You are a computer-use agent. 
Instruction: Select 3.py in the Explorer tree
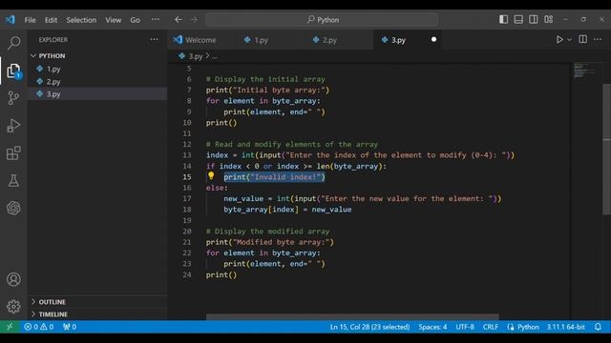point(97,94)
